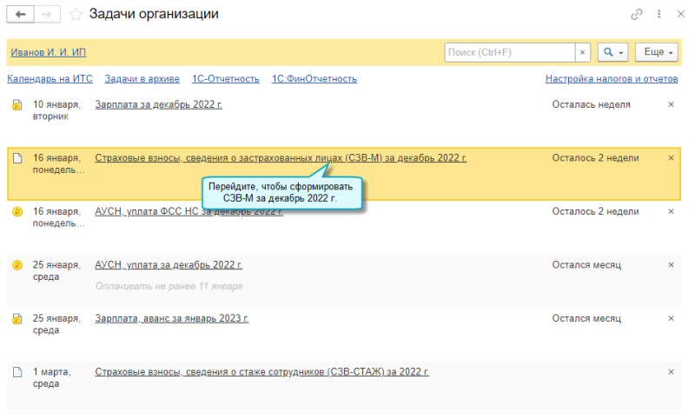Click salary icon of аванс за январь 2023
Image resolution: width=695 pixels, height=419 pixels.
17,319
